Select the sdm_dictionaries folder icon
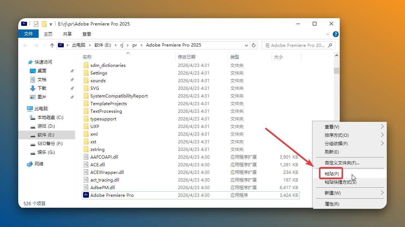Viewport: 405px width, 227px height. (x=86, y=65)
